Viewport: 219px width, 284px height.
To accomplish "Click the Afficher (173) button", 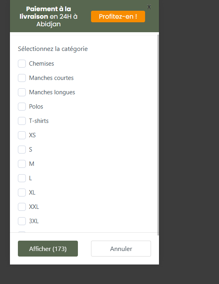I will [x=48, y=249].
